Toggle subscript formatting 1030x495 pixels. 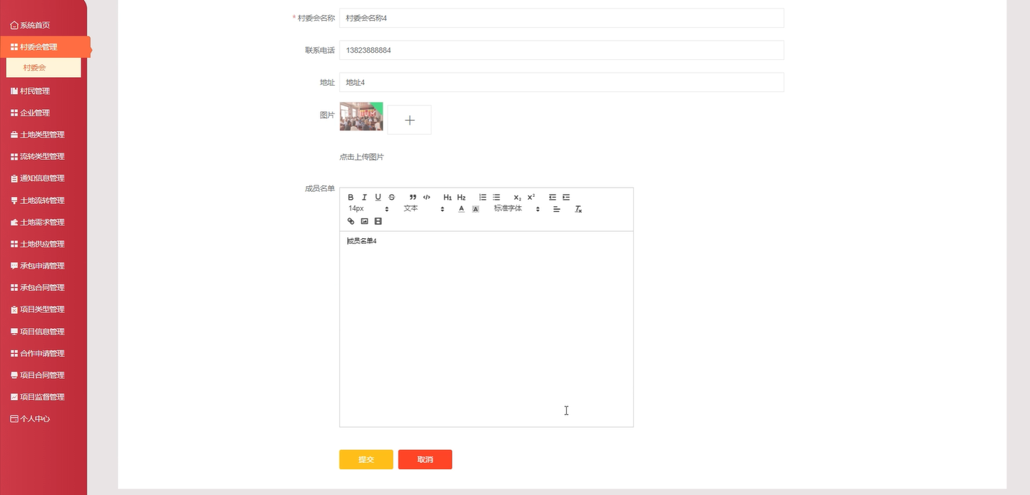coord(516,197)
